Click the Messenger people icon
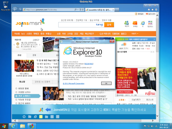The image size is (172, 129). (x=127, y=23)
